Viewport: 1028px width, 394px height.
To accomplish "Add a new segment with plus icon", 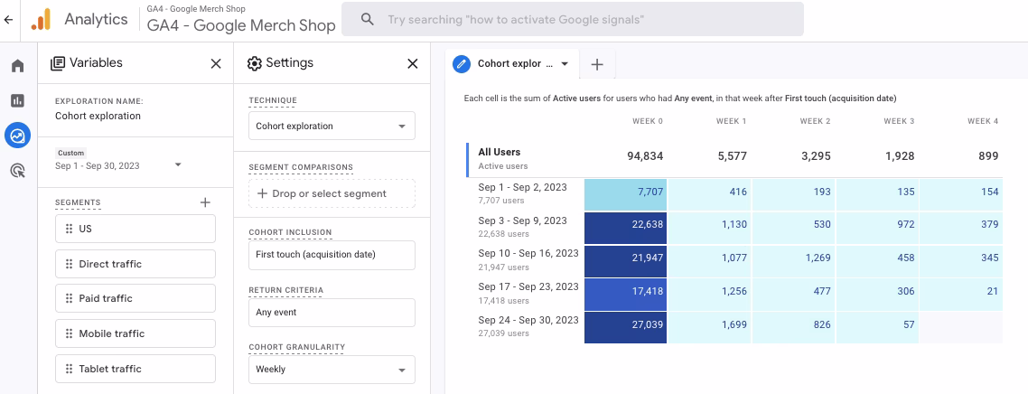I will point(205,202).
